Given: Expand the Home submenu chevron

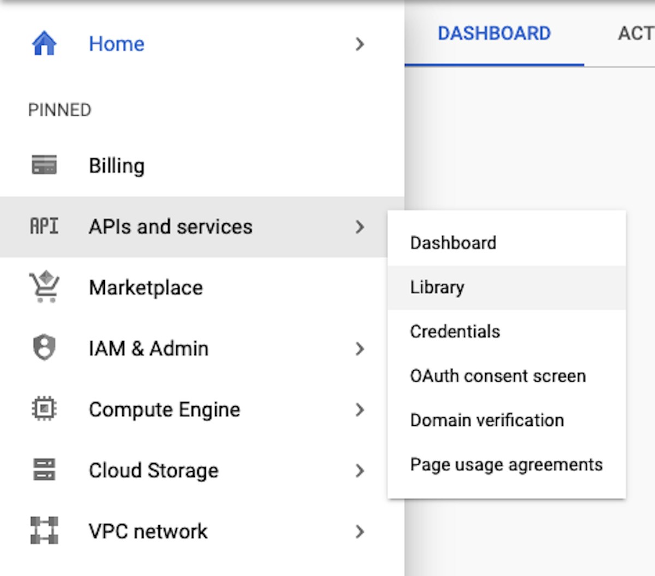Looking at the screenshot, I should click(359, 44).
